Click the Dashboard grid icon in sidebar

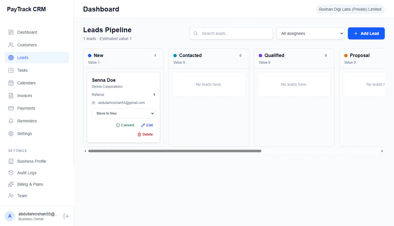pos(11,32)
